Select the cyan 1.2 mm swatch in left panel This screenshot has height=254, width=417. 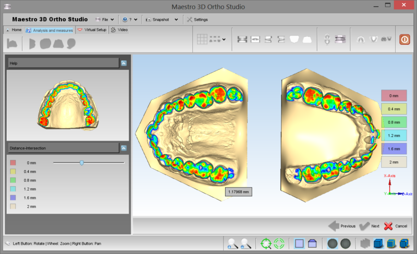[x=13, y=189]
